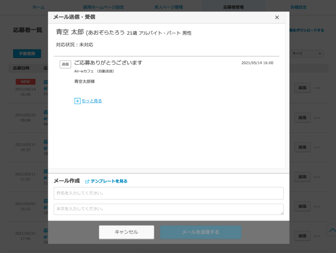336x253 pixels.
Task: Click 編集 for the 2021/03/25 applicant
Action: click(x=302, y=118)
